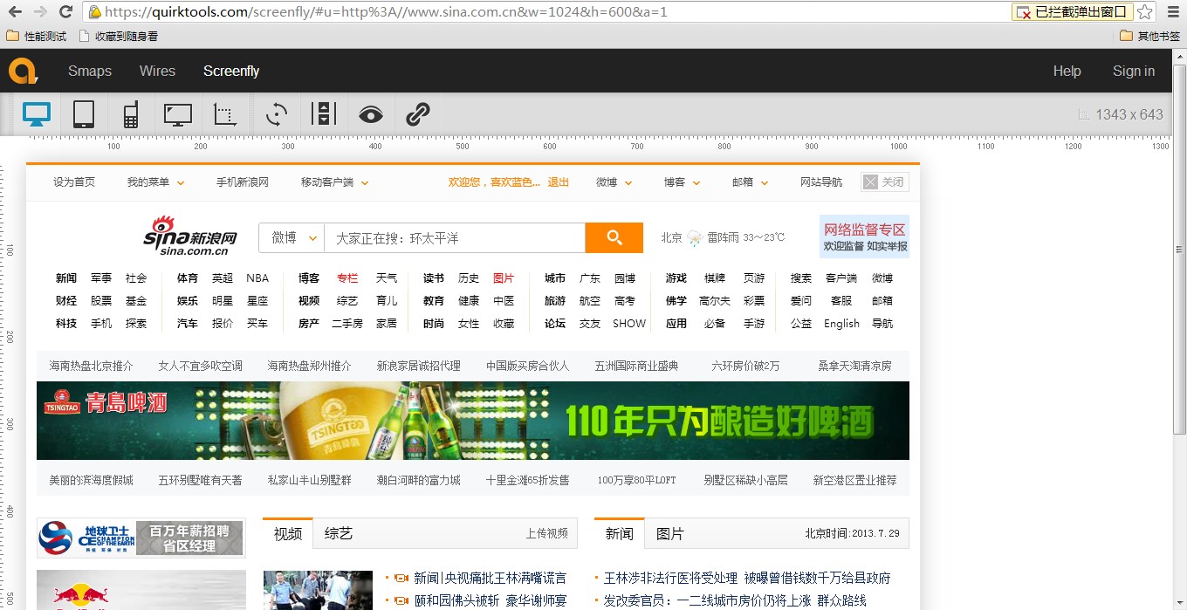Viewport: 1187px width, 610px height.
Task: Open the 微博 search type dropdown
Action: coord(292,237)
